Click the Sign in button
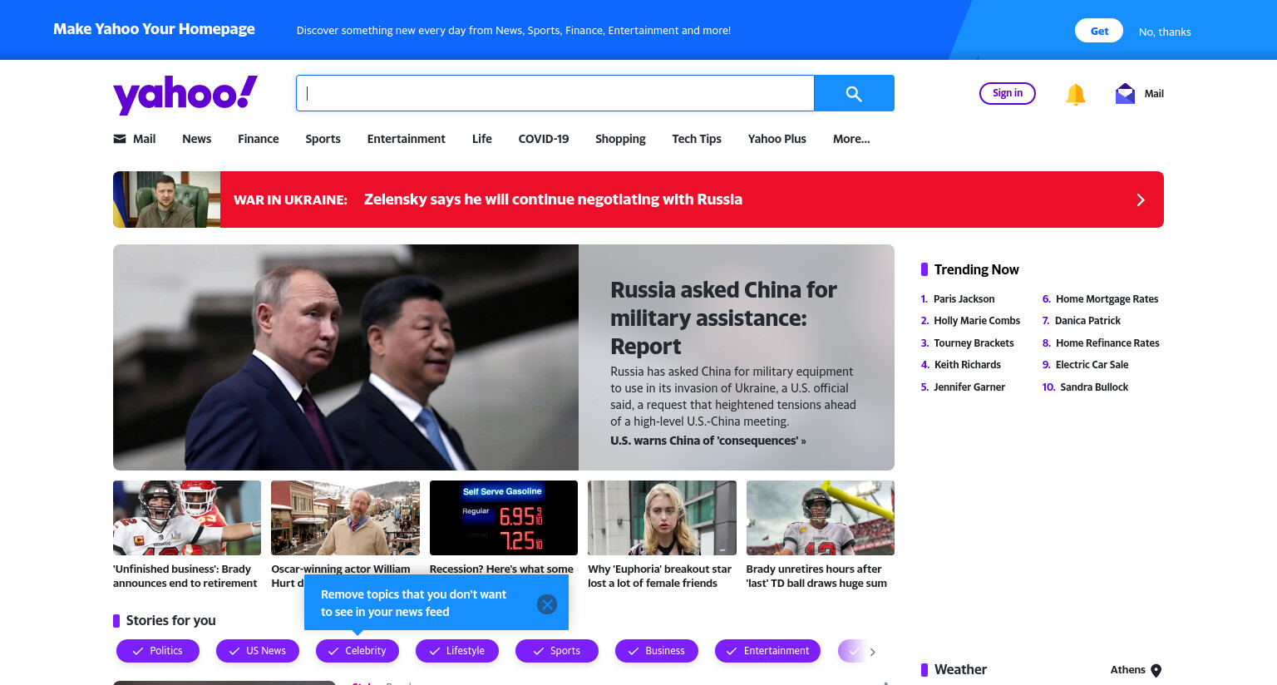 pos(1008,93)
